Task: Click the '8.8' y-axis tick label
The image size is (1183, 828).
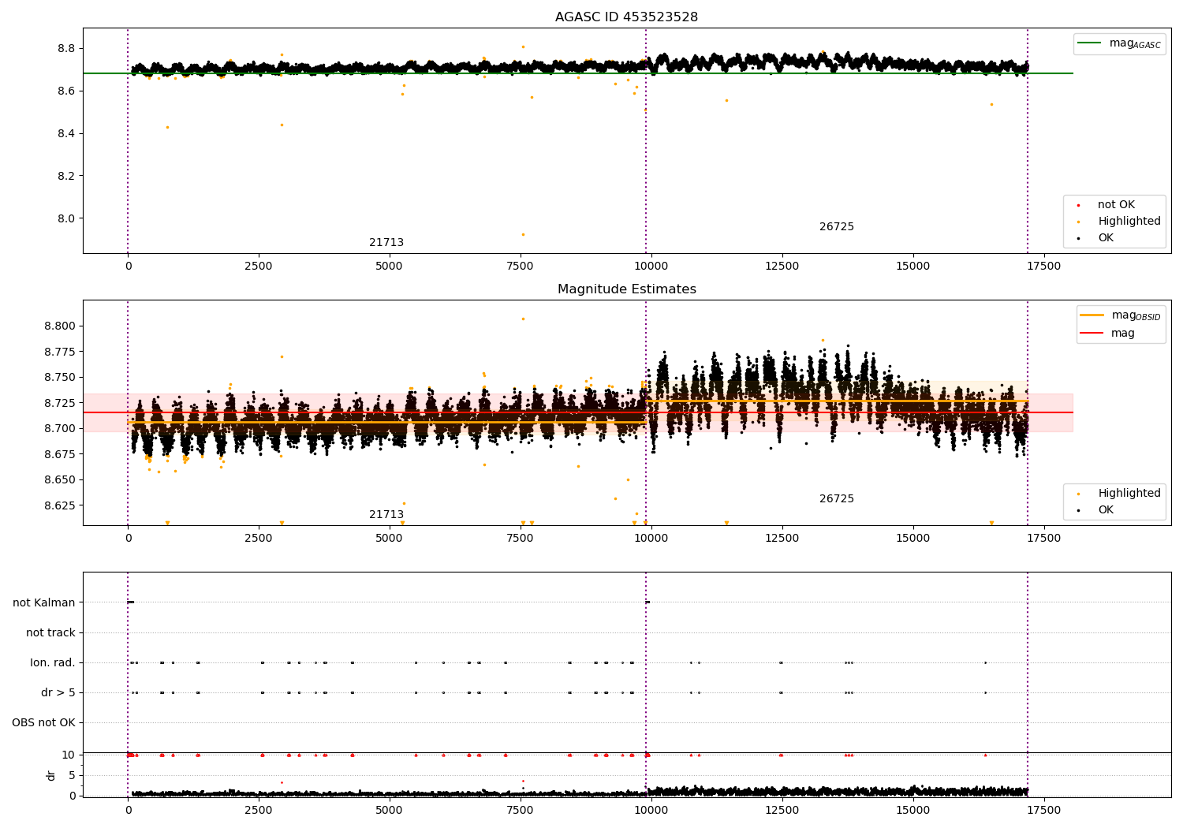Action: (x=66, y=49)
